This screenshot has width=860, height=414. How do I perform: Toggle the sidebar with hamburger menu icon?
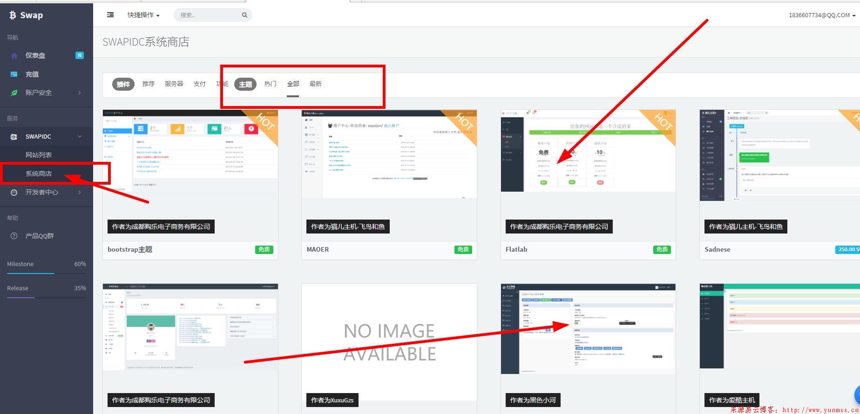110,15
